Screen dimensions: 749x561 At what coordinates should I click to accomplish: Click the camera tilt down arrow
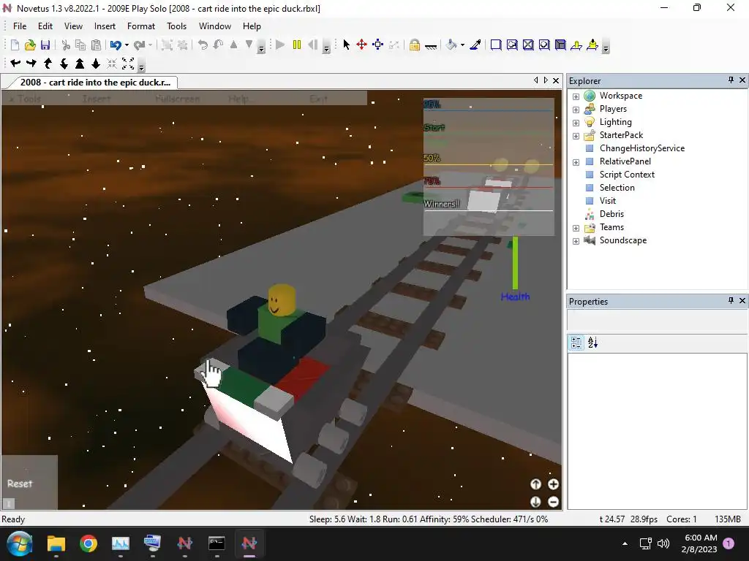(x=64, y=64)
